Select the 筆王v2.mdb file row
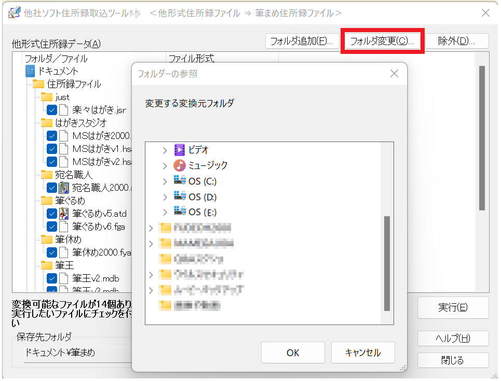 coord(96,278)
